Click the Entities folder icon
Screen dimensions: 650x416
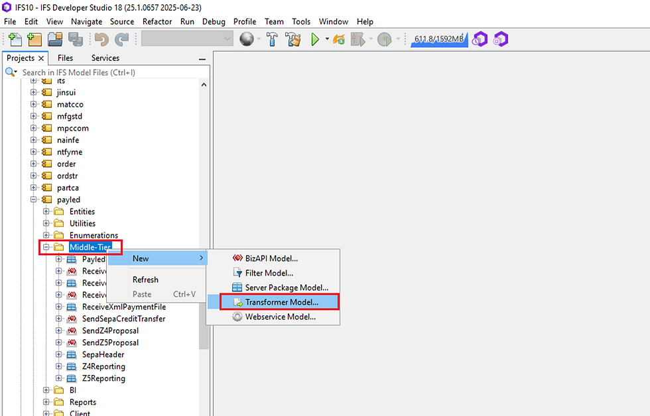[59, 211]
